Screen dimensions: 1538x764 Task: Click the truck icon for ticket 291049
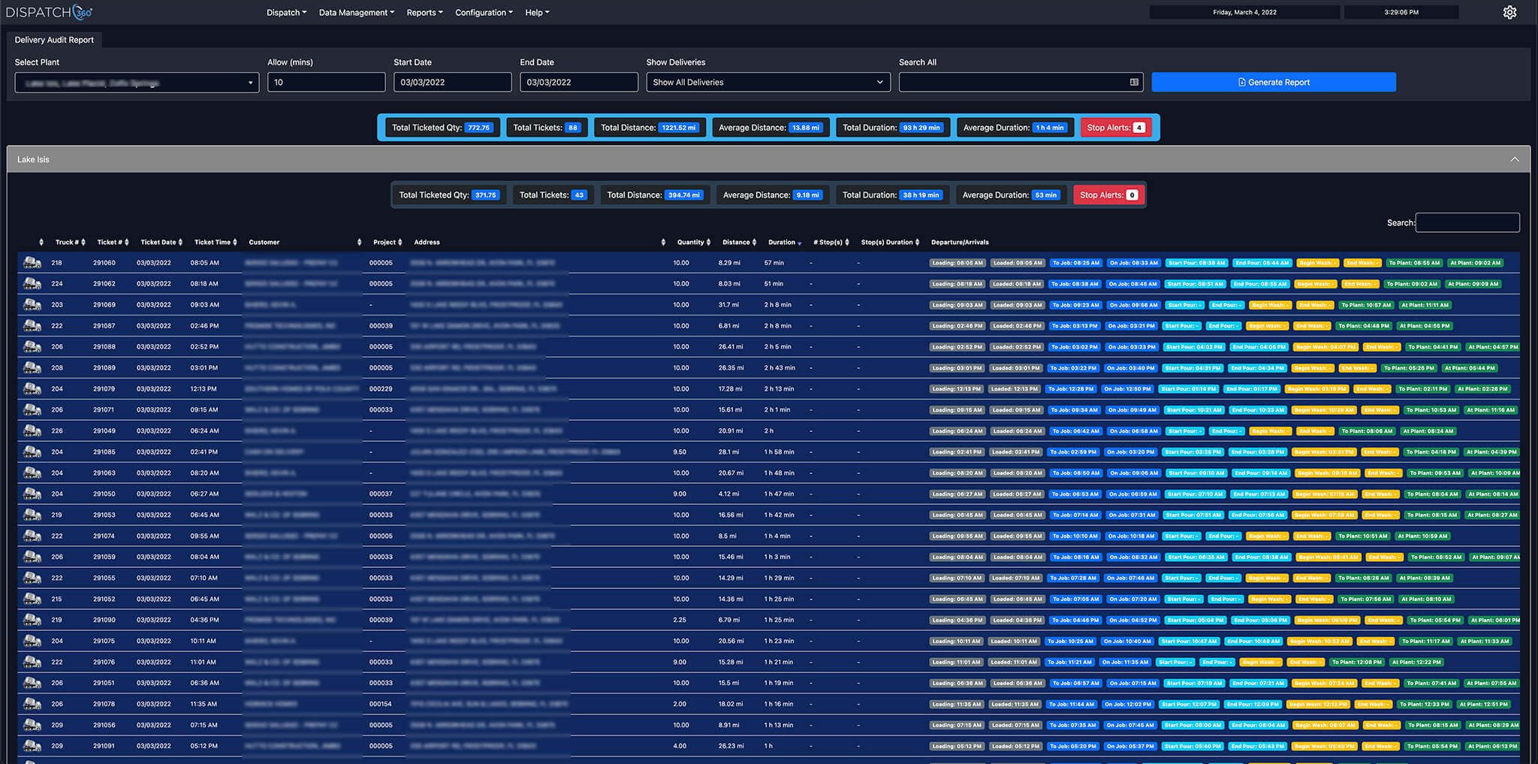click(32, 431)
